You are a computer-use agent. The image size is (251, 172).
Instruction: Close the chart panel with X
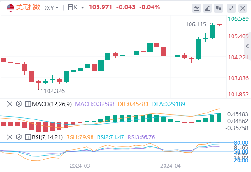pyautogui.click(x=243, y=8)
